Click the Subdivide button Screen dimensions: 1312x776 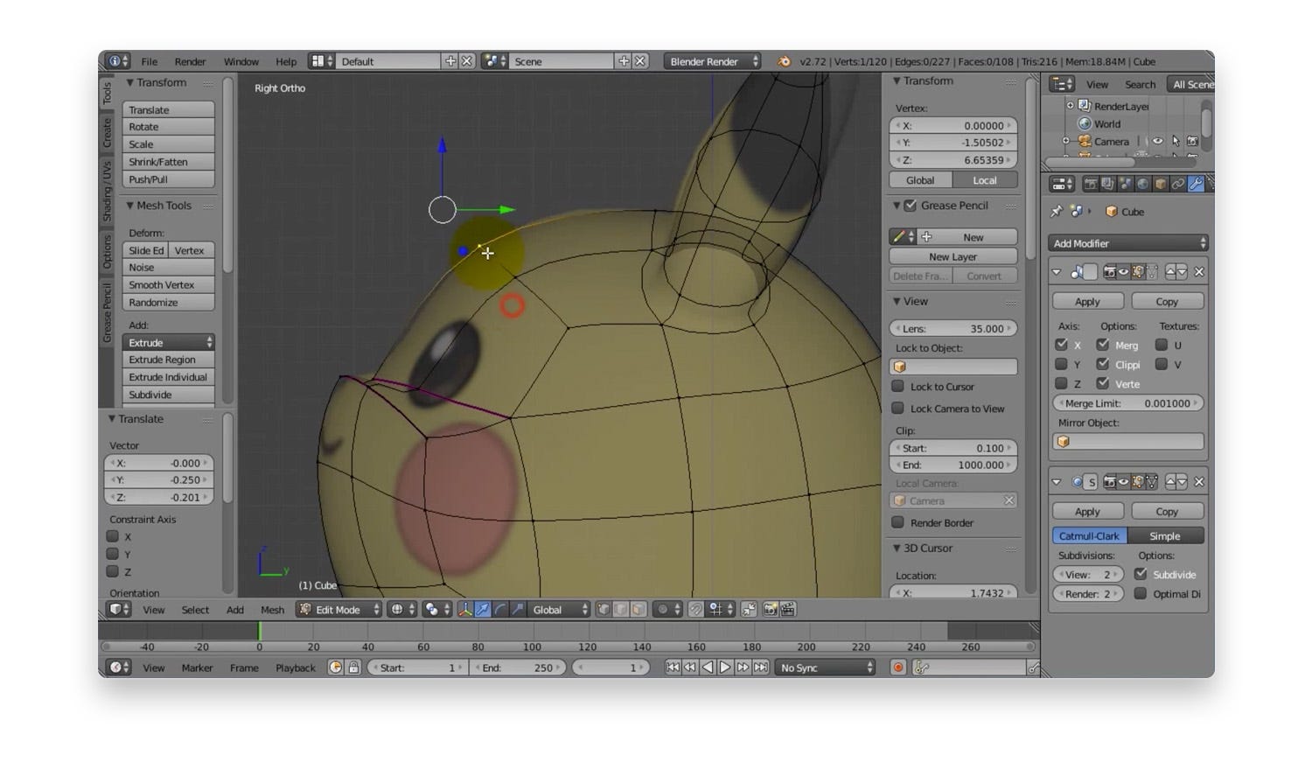click(169, 395)
